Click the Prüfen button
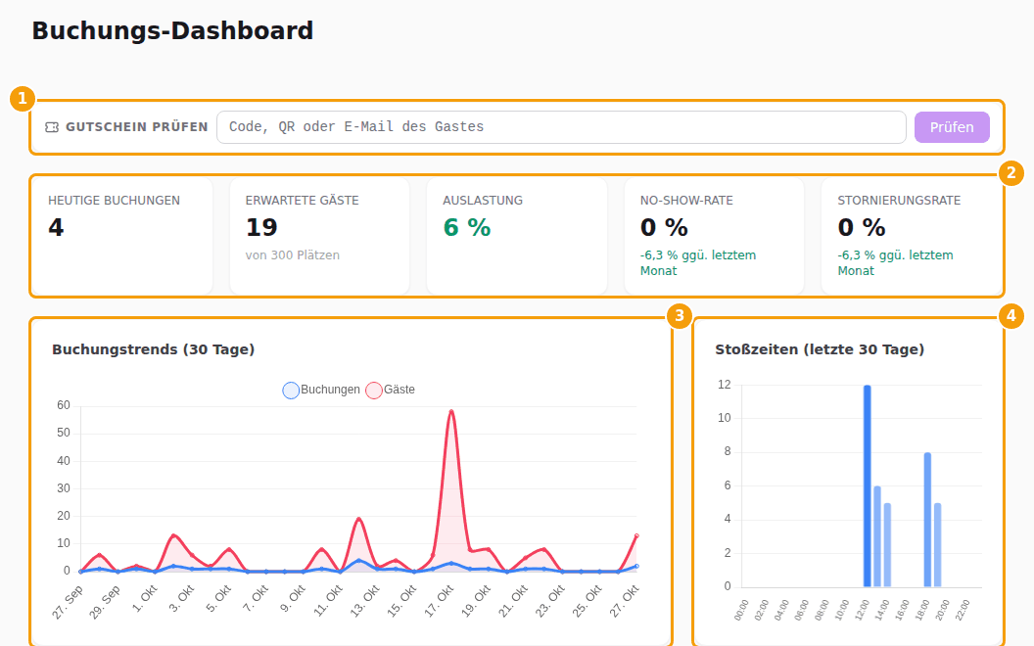1034x646 pixels. click(952, 127)
